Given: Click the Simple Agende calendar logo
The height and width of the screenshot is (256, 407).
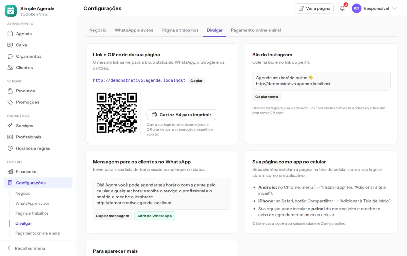Looking at the screenshot, I should point(11,11).
